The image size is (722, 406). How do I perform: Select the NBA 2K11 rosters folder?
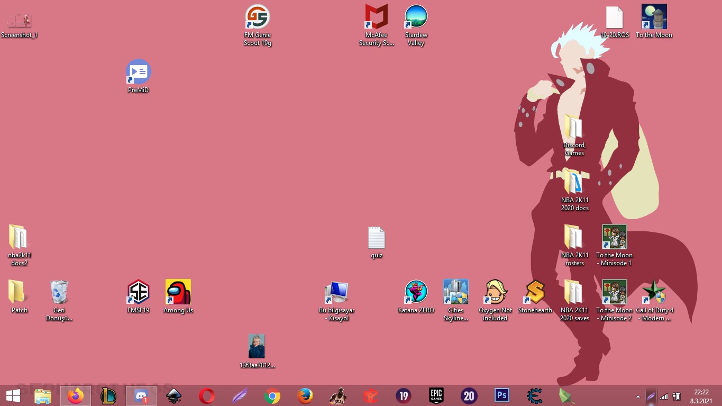[574, 246]
